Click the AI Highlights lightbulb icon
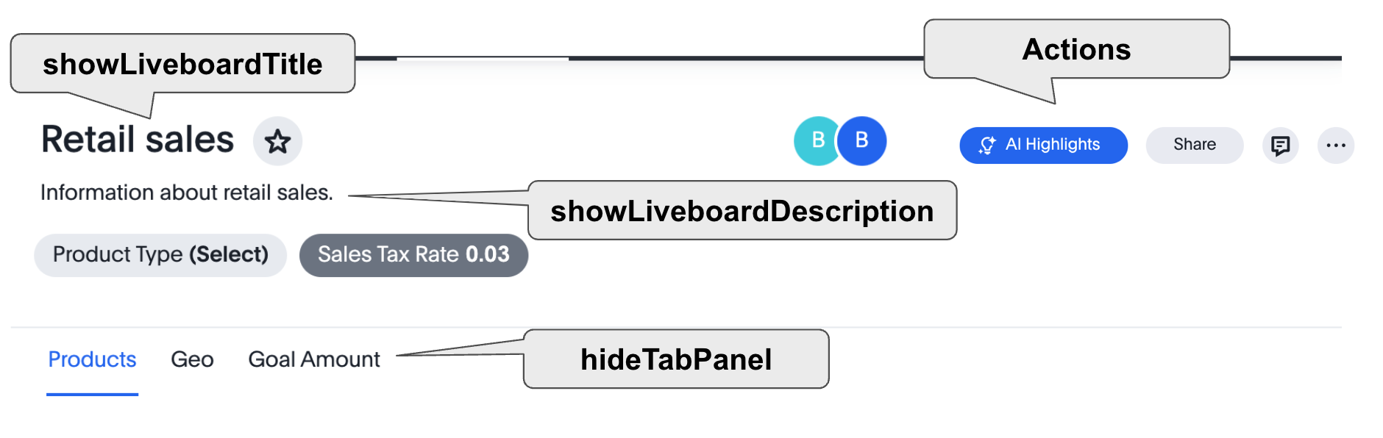Viewport: 1383px width, 438px height. tap(988, 145)
